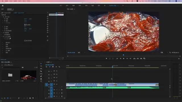
Task: Create a four-point polygon mask under Lumetri Color
Action: pos(8,39)
